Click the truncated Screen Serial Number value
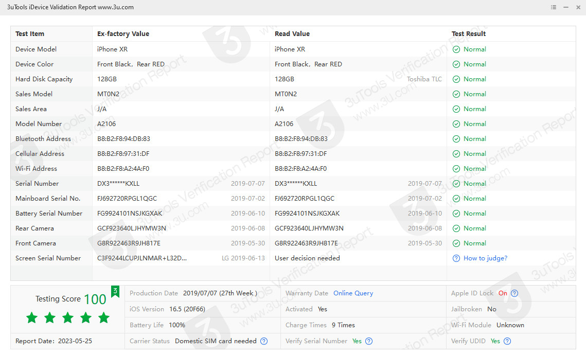586x354 pixels. click(142, 258)
